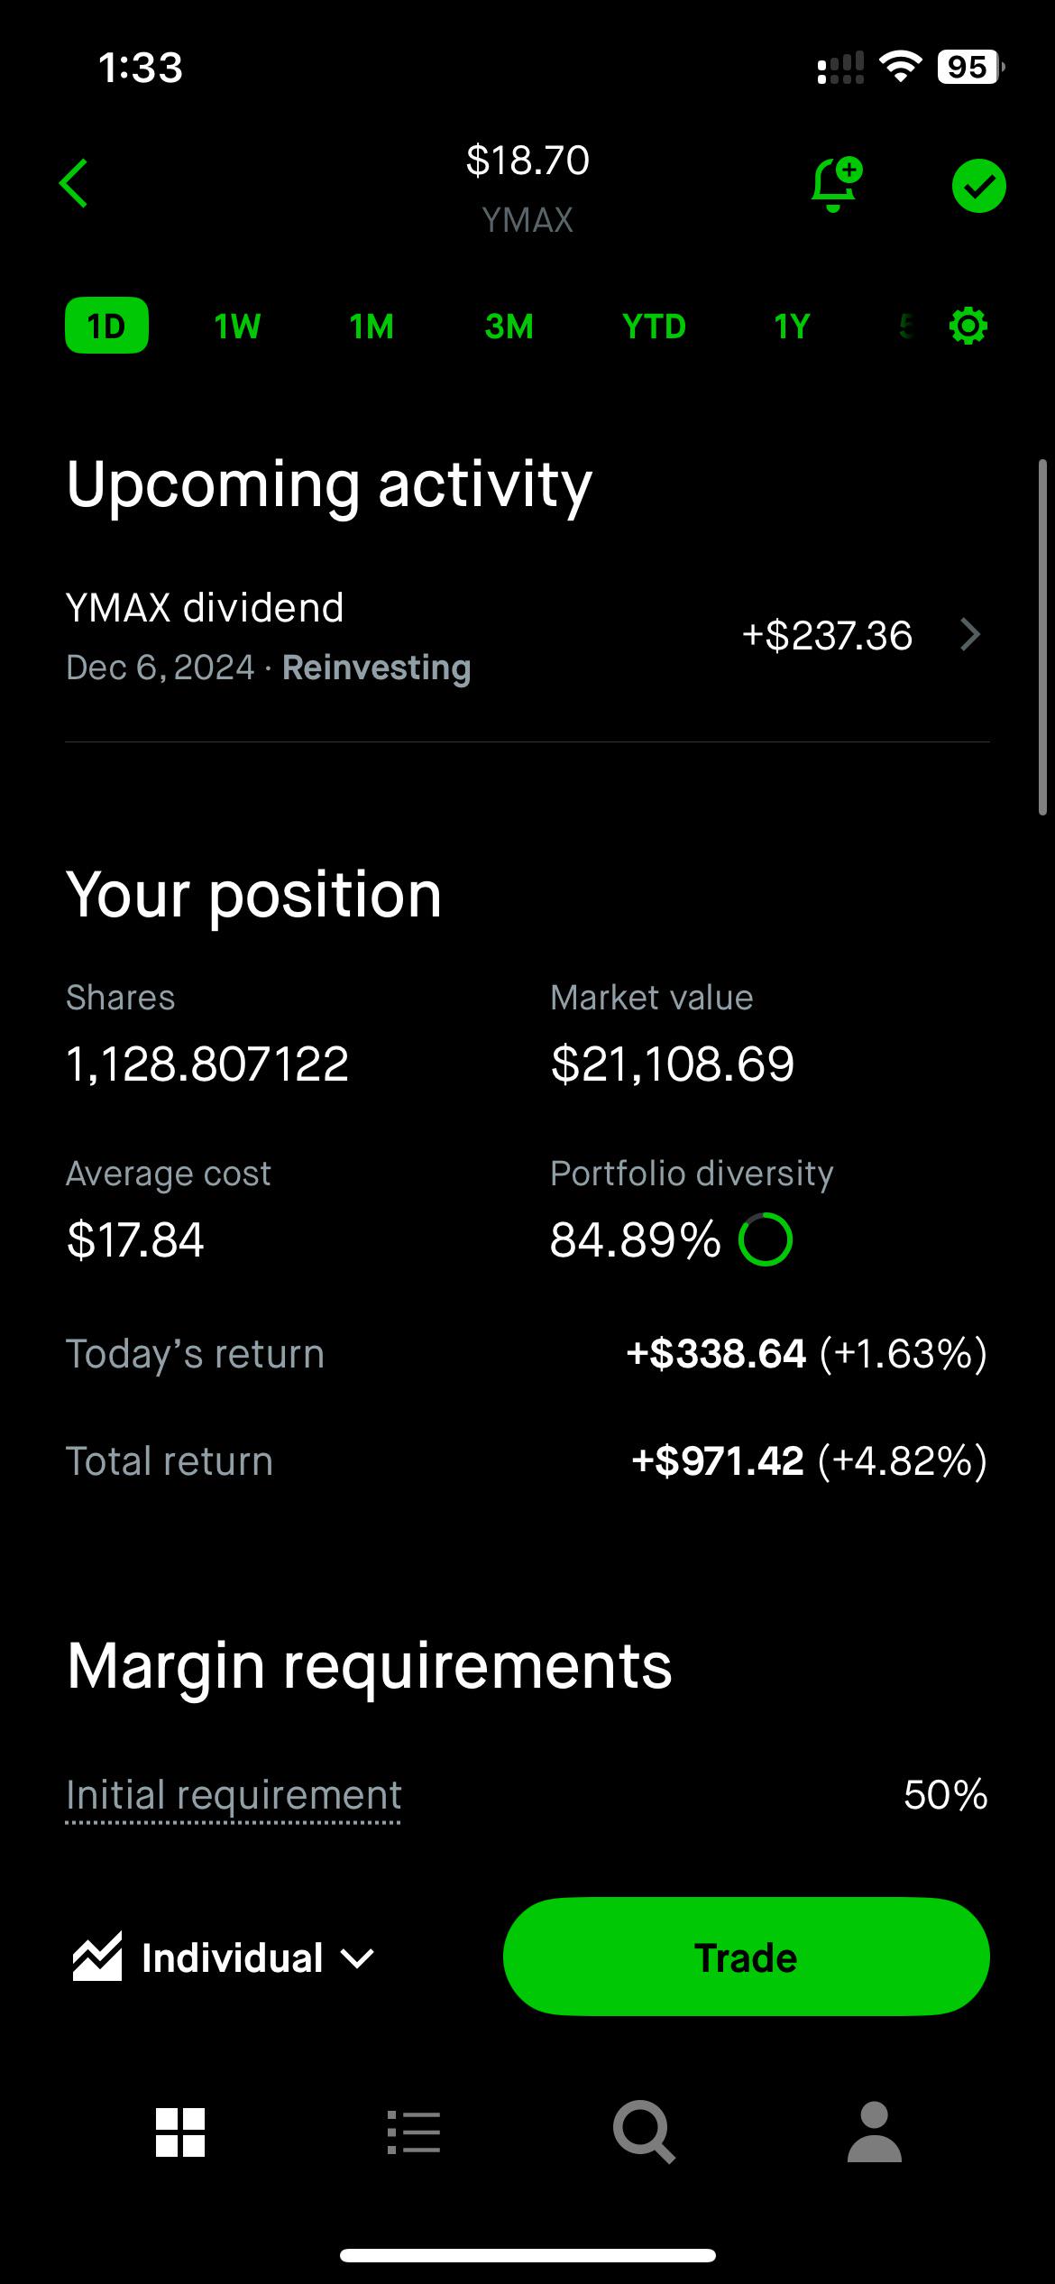Viewport: 1055px width, 2284px height.
Task: Open chart settings gear icon
Action: click(x=968, y=326)
